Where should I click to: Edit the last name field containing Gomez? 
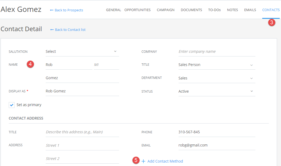pos(82,78)
